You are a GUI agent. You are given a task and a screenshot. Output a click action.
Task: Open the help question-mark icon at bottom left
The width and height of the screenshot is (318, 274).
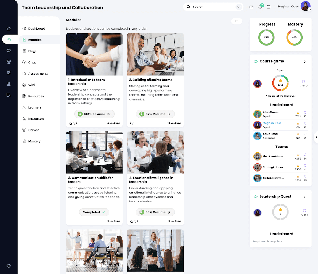[9, 266]
